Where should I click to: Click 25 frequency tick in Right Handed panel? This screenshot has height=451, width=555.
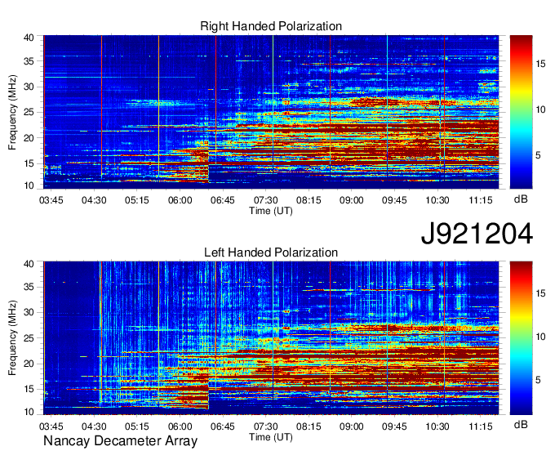[29, 112]
